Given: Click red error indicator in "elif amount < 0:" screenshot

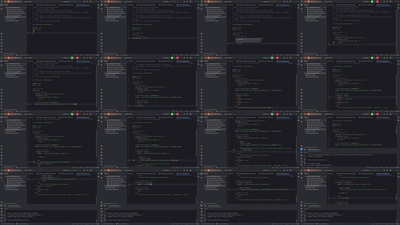Looking at the screenshot, I should [392, 176].
